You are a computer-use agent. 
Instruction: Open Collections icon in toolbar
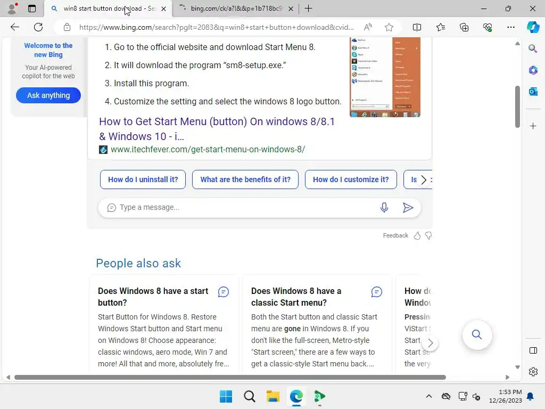pos(464,27)
